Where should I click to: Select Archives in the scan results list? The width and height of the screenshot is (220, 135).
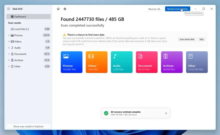[x=28, y=60]
